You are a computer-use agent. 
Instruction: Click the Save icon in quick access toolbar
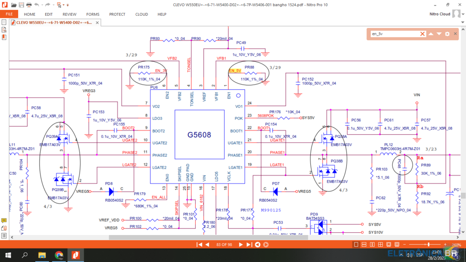coord(21,5)
